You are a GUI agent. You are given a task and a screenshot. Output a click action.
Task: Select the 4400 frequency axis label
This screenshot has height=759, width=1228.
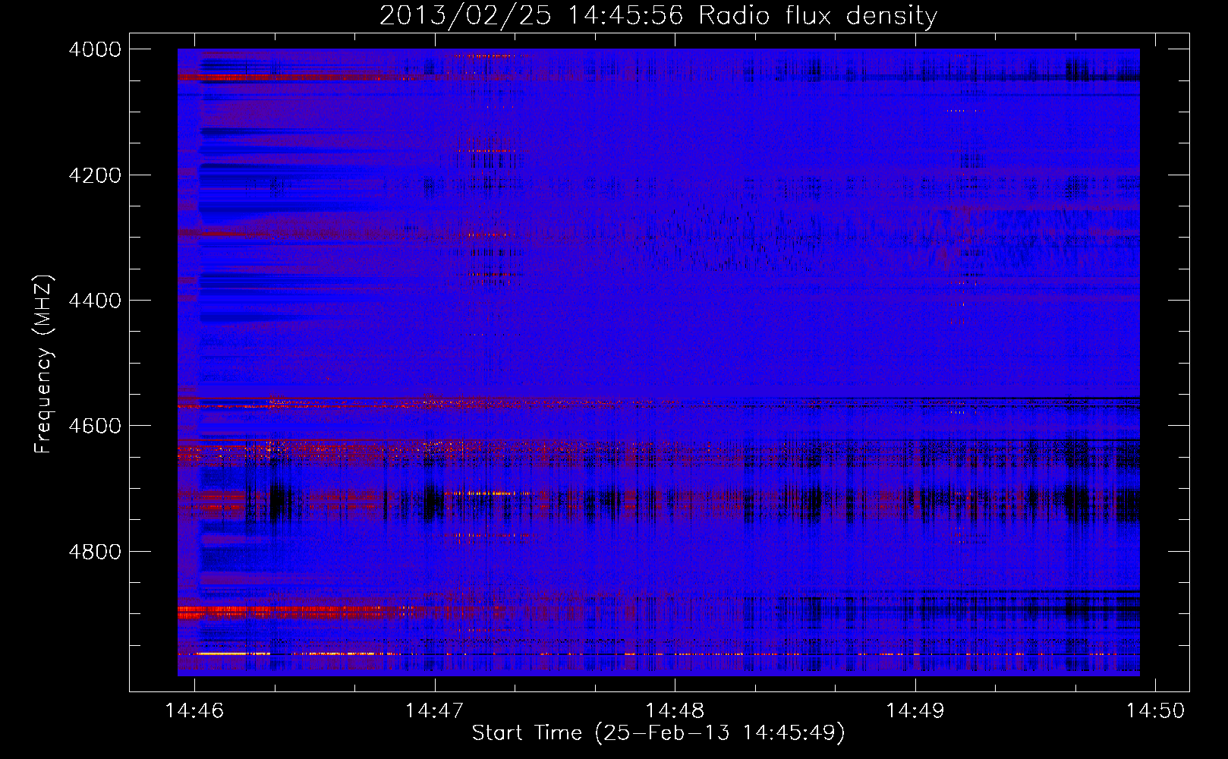tap(95, 301)
